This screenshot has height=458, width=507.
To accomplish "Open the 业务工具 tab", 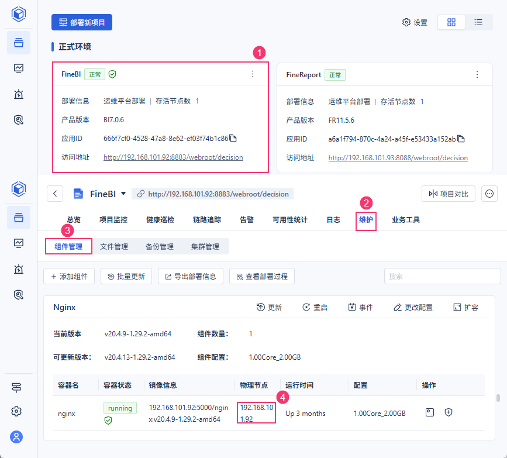I will 406,220.
